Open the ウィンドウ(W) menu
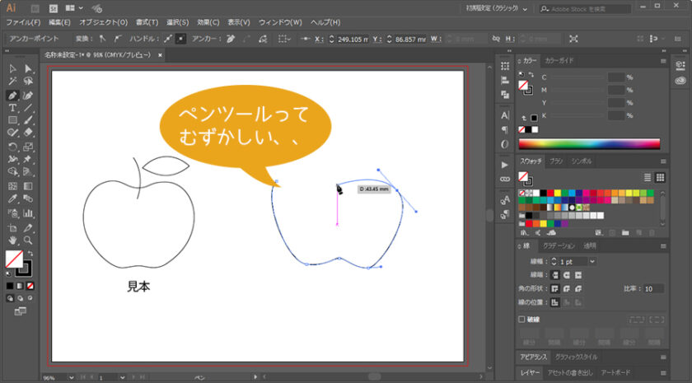The image size is (692, 383). tap(280, 22)
